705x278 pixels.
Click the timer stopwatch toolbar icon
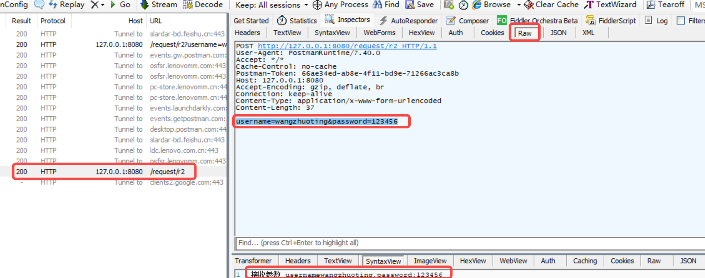coord(463,5)
